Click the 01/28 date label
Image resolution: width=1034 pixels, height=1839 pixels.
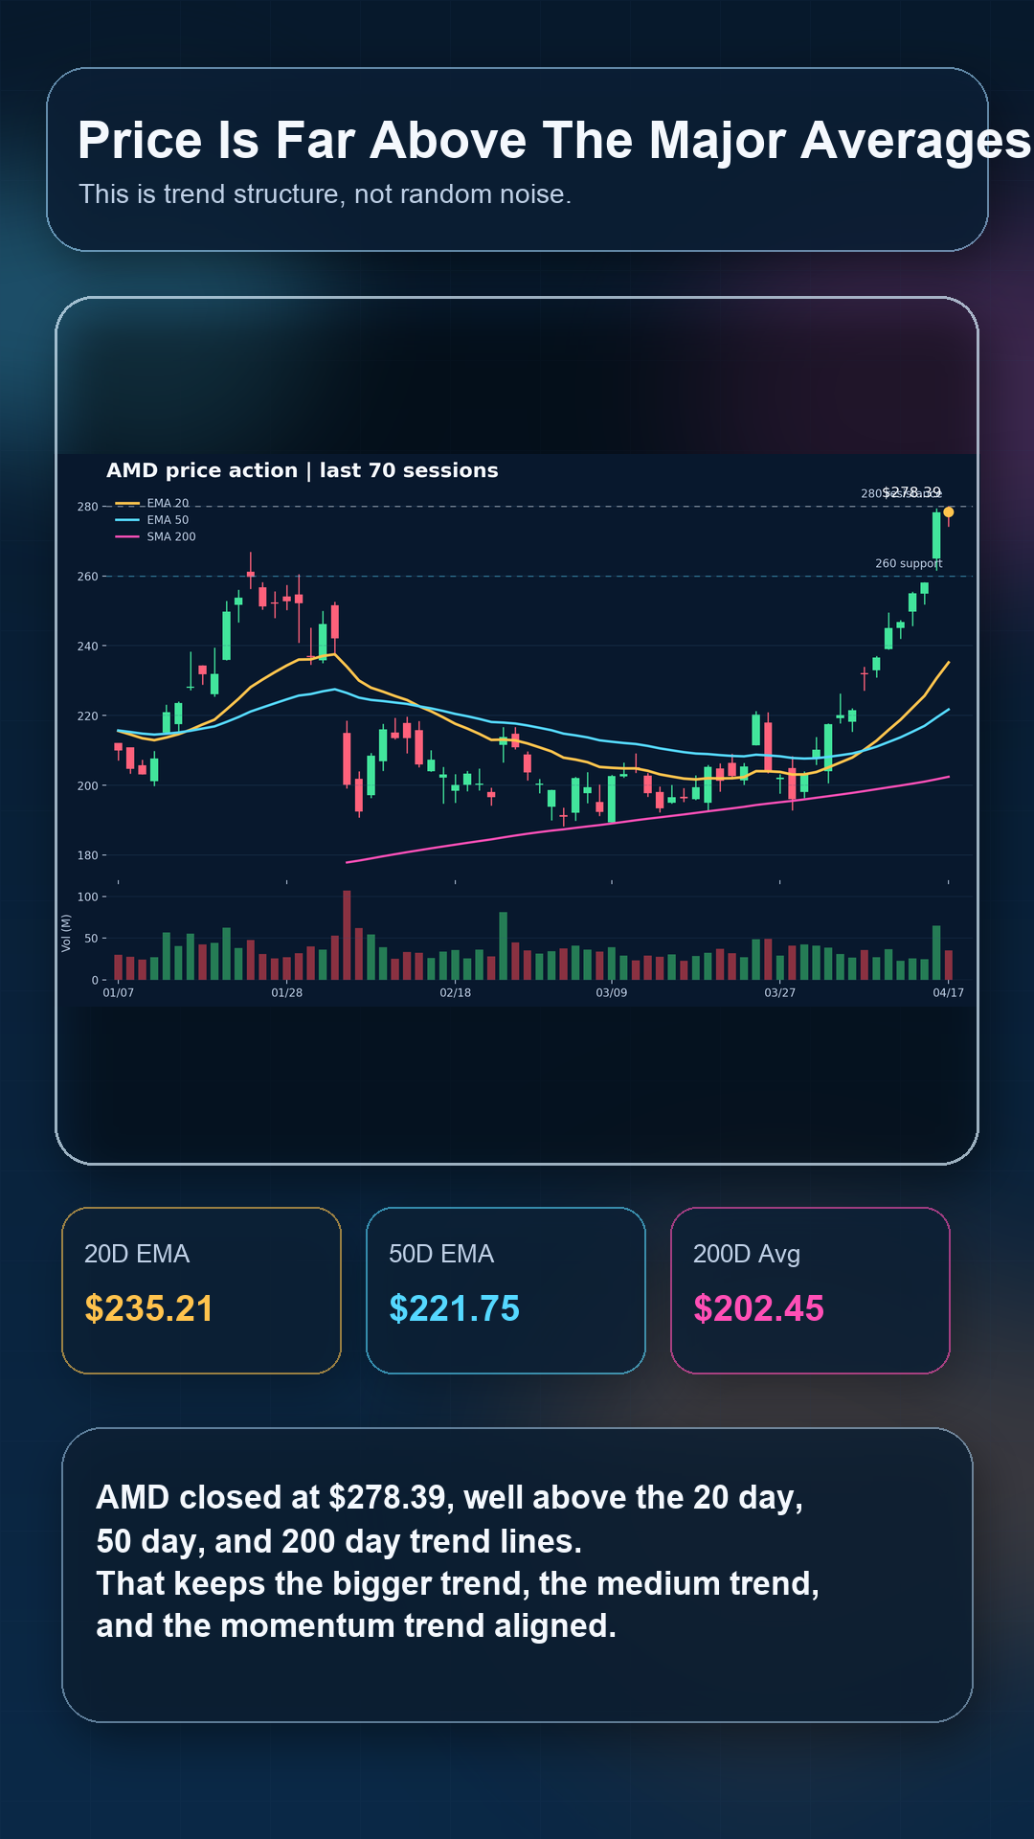(x=287, y=993)
